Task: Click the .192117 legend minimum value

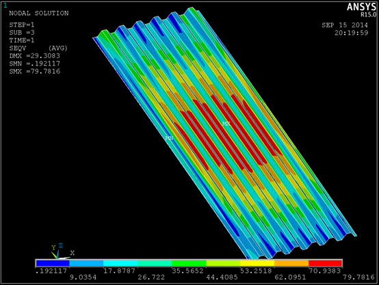Action: 51,271
